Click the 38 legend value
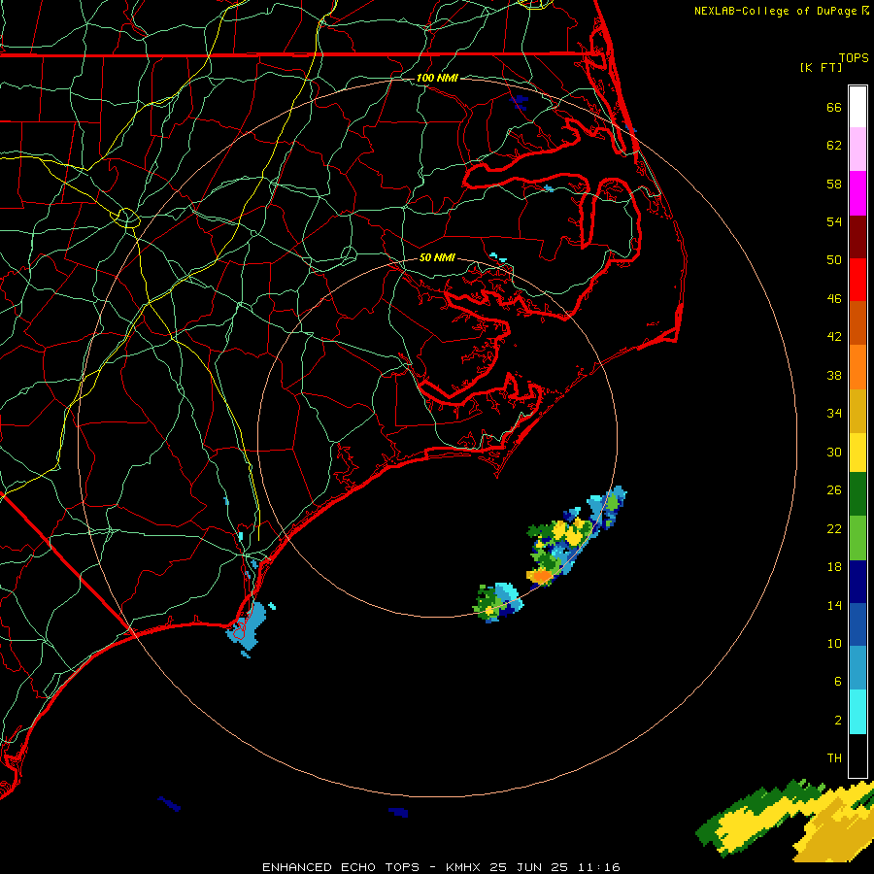The height and width of the screenshot is (874, 874). pos(834,375)
